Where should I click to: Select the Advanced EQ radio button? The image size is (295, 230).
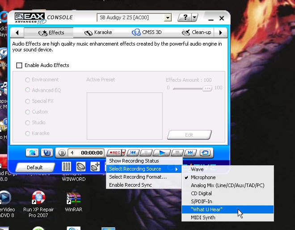pyautogui.click(x=28, y=91)
